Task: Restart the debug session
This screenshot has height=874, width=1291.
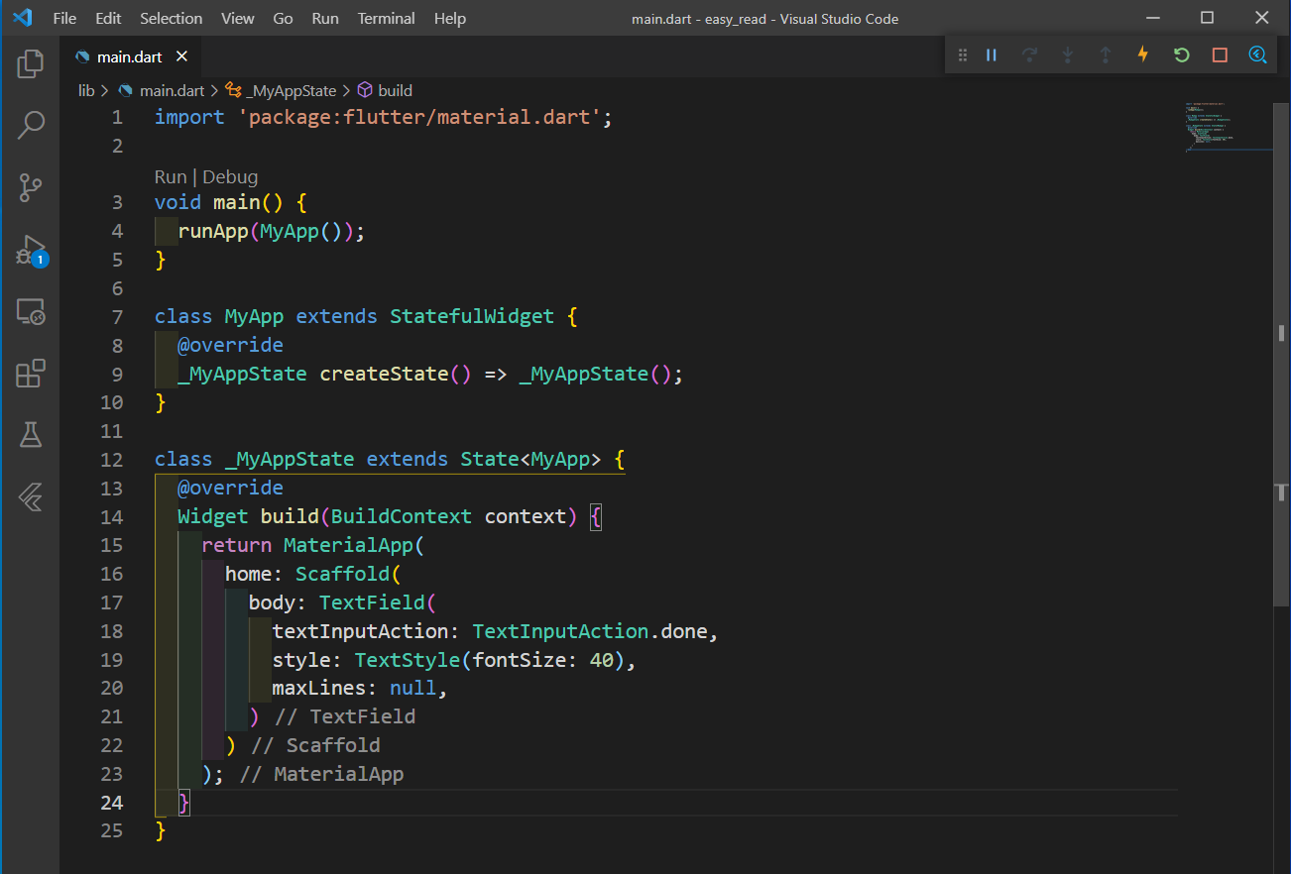Action: pyautogui.click(x=1181, y=55)
